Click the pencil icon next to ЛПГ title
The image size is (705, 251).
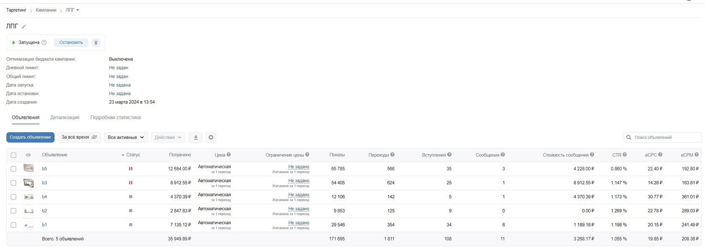[24, 26]
